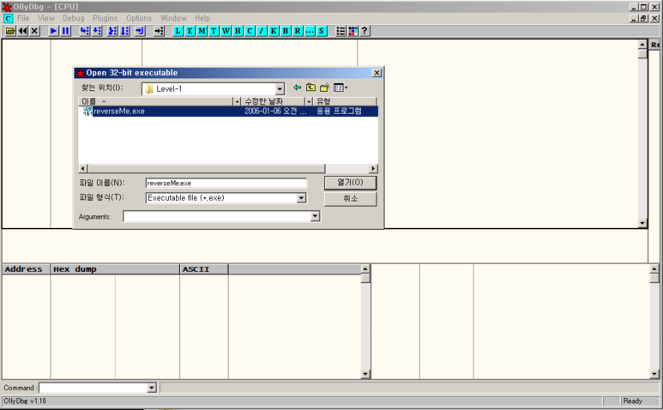Click the file name input field
The width and height of the screenshot is (663, 410).
[226, 183]
